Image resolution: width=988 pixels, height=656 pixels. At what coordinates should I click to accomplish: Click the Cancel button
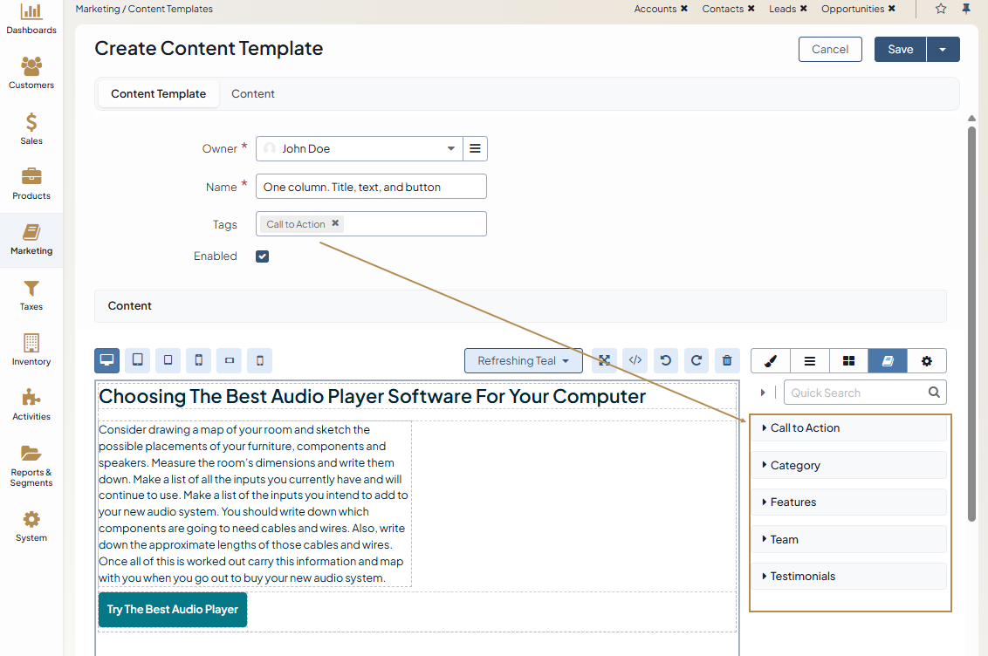pos(830,50)
